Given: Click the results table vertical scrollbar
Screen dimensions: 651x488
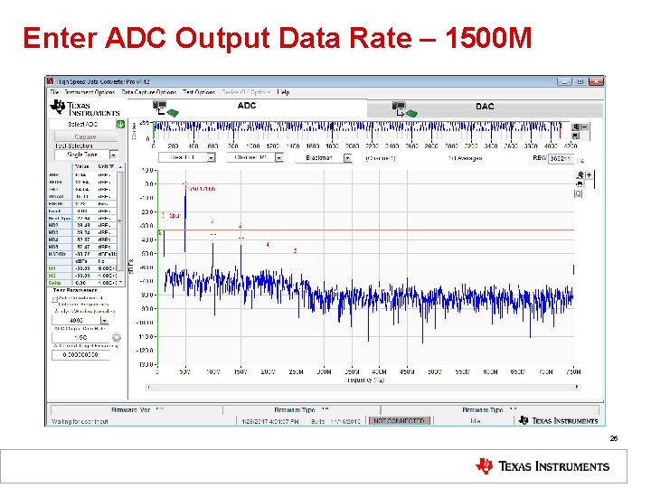Looking at the screenshot, I should click(120, 224).
